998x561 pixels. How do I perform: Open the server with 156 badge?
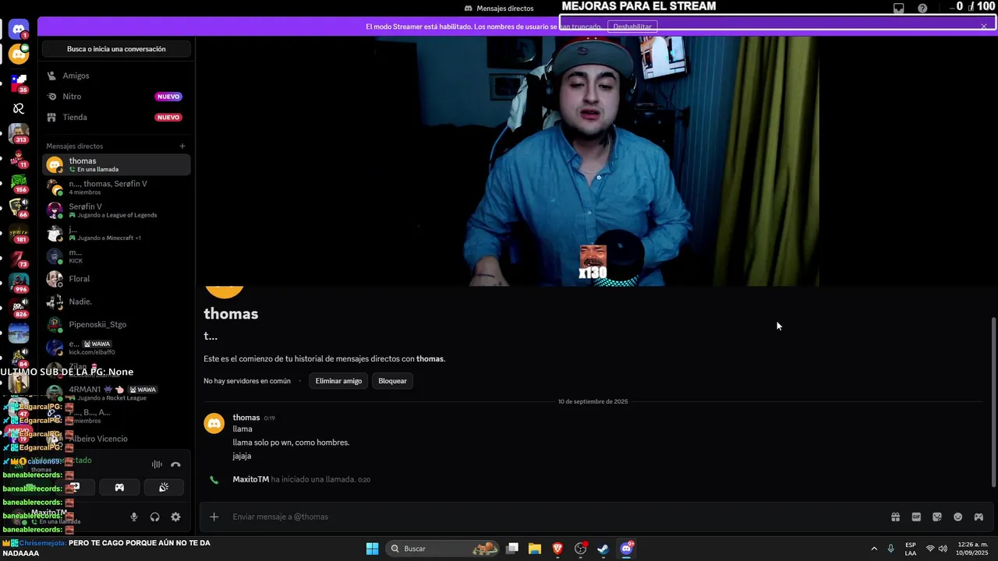[19, 182]
